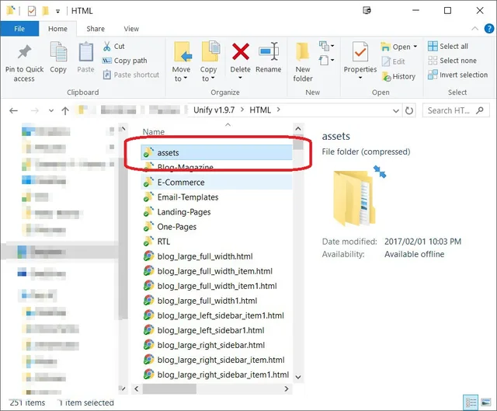Viewport: 497px width, 411px height.
Task: Select the RTL folder
Action: (217, 242)
